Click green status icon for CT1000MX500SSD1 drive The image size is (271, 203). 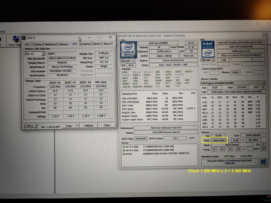pyautogui.click(x=124, y=146)
